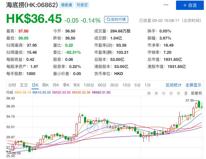Open the 全屏显示 fullscreen link
The image size is (206, 159).
(x=193, y=85)
